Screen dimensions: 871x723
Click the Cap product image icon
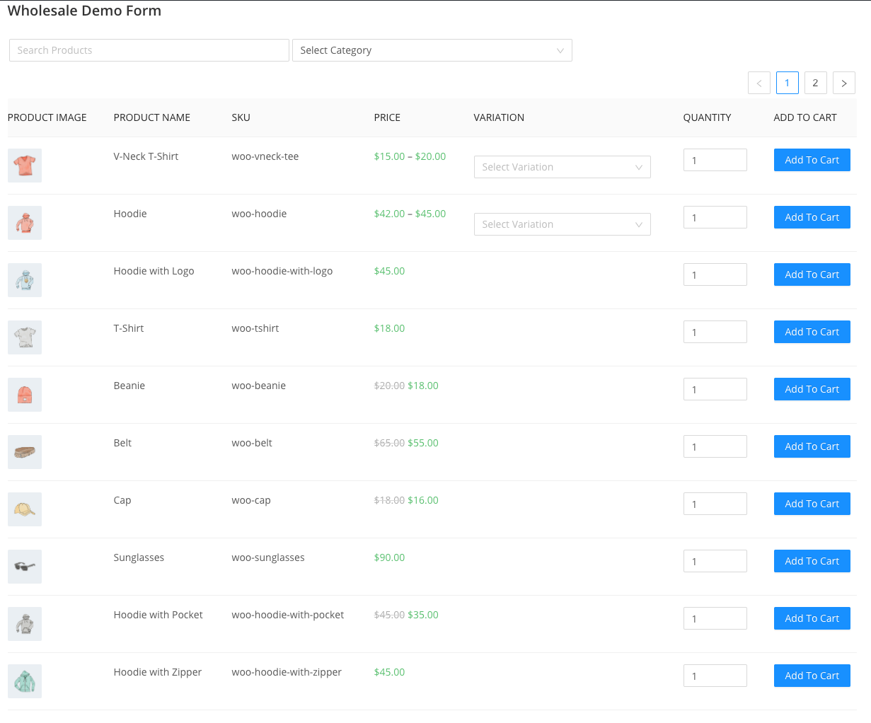(x=25, y=509)
